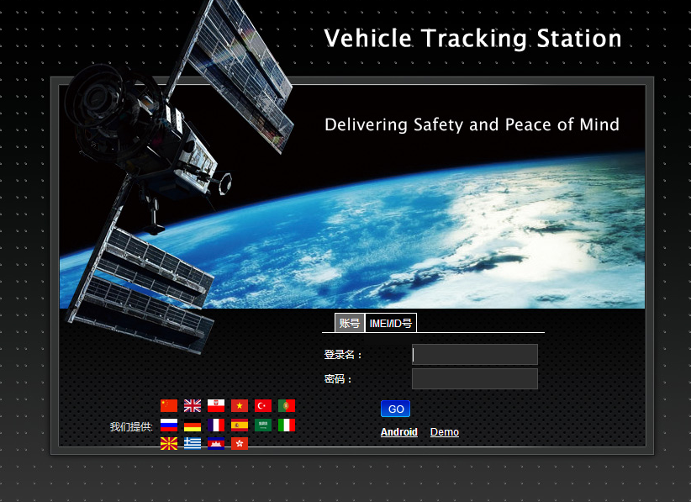691x502 pixels.
Task: Switch to Russian with the Russia flag
Action: click(169, 425)
